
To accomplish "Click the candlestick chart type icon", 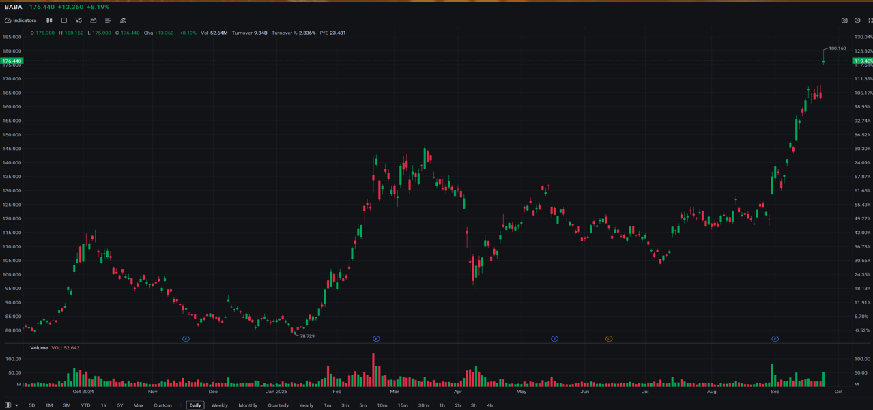I will (49, 20).
